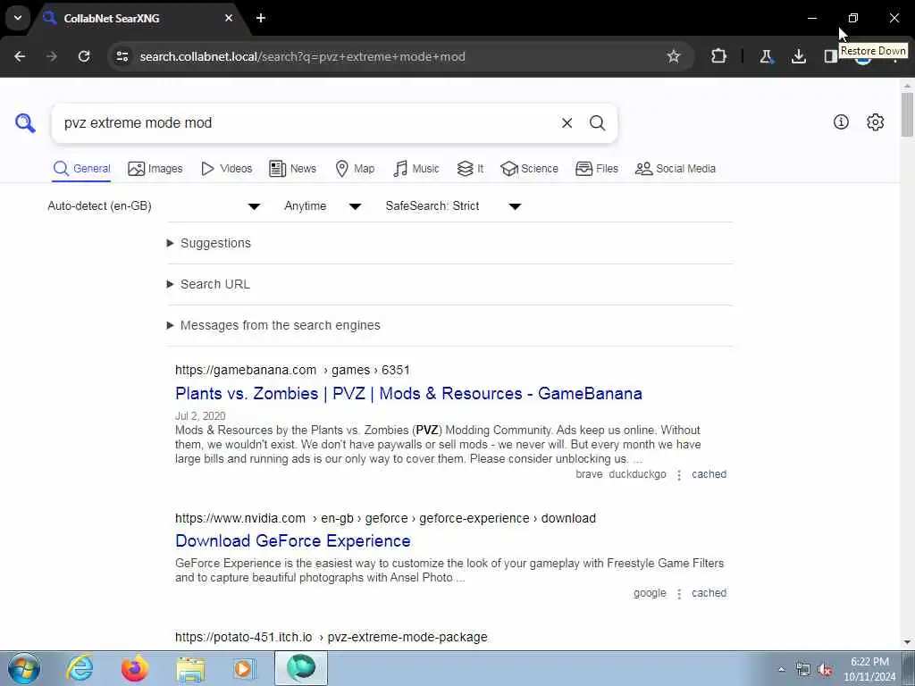Screen dimensions: 915x686
Task: Open more options dots for GameBanana result
Action: tap(679, 475)
